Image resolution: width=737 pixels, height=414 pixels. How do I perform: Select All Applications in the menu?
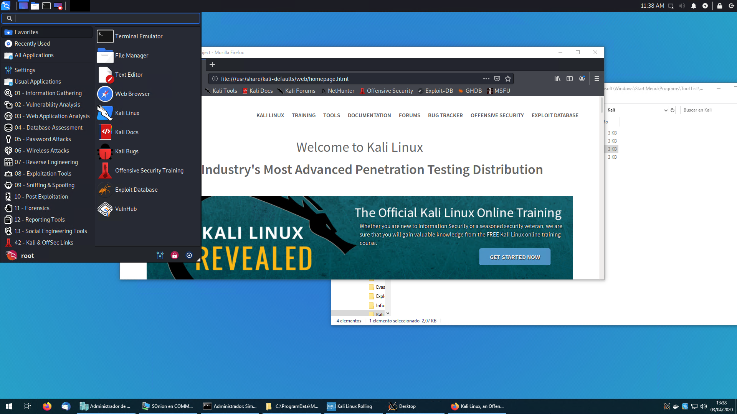(34, 55)
